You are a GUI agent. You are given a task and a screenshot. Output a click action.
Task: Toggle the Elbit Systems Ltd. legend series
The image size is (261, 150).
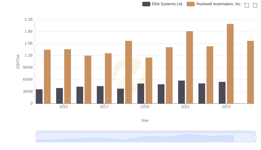pos(162,4)
